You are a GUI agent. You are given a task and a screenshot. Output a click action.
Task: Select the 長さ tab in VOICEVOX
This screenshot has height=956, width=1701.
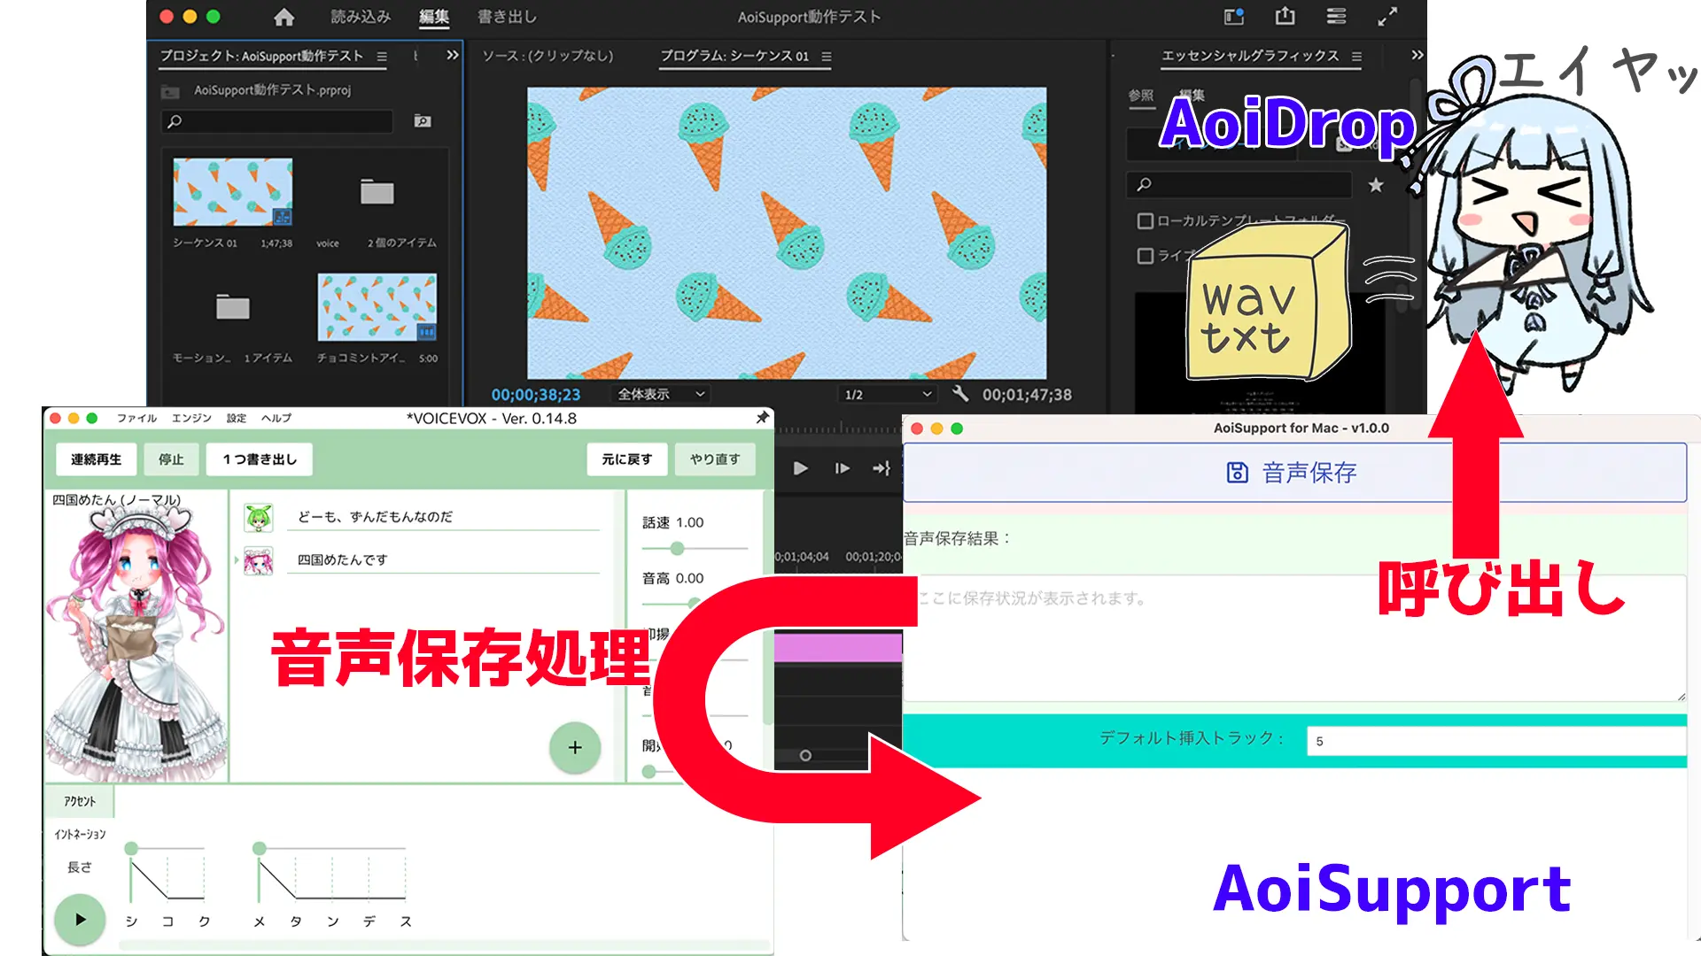point(80,867)
